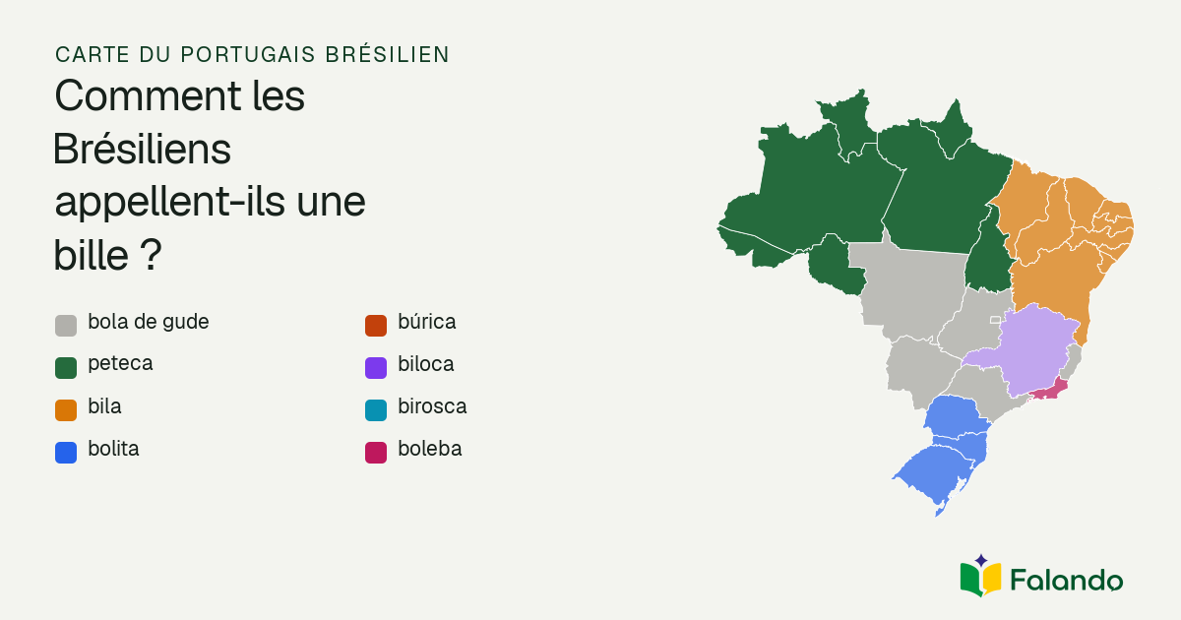This screenshot has width=1181, height=620.
Task: Click the magenta boleba legend swatch
Action: 375,453
